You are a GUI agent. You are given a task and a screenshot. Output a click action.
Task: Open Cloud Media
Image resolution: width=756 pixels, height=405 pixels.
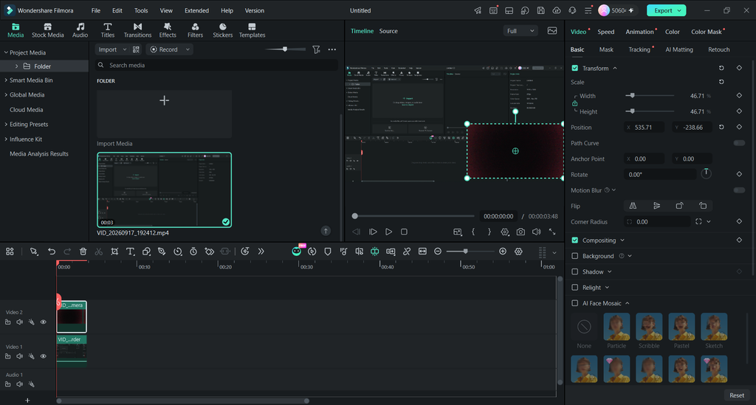point(26,110)
